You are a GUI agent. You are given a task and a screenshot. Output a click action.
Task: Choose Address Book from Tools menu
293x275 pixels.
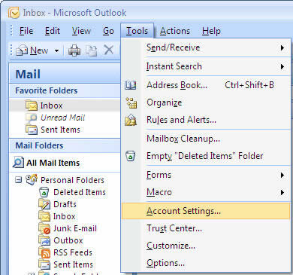coord(206,85)
